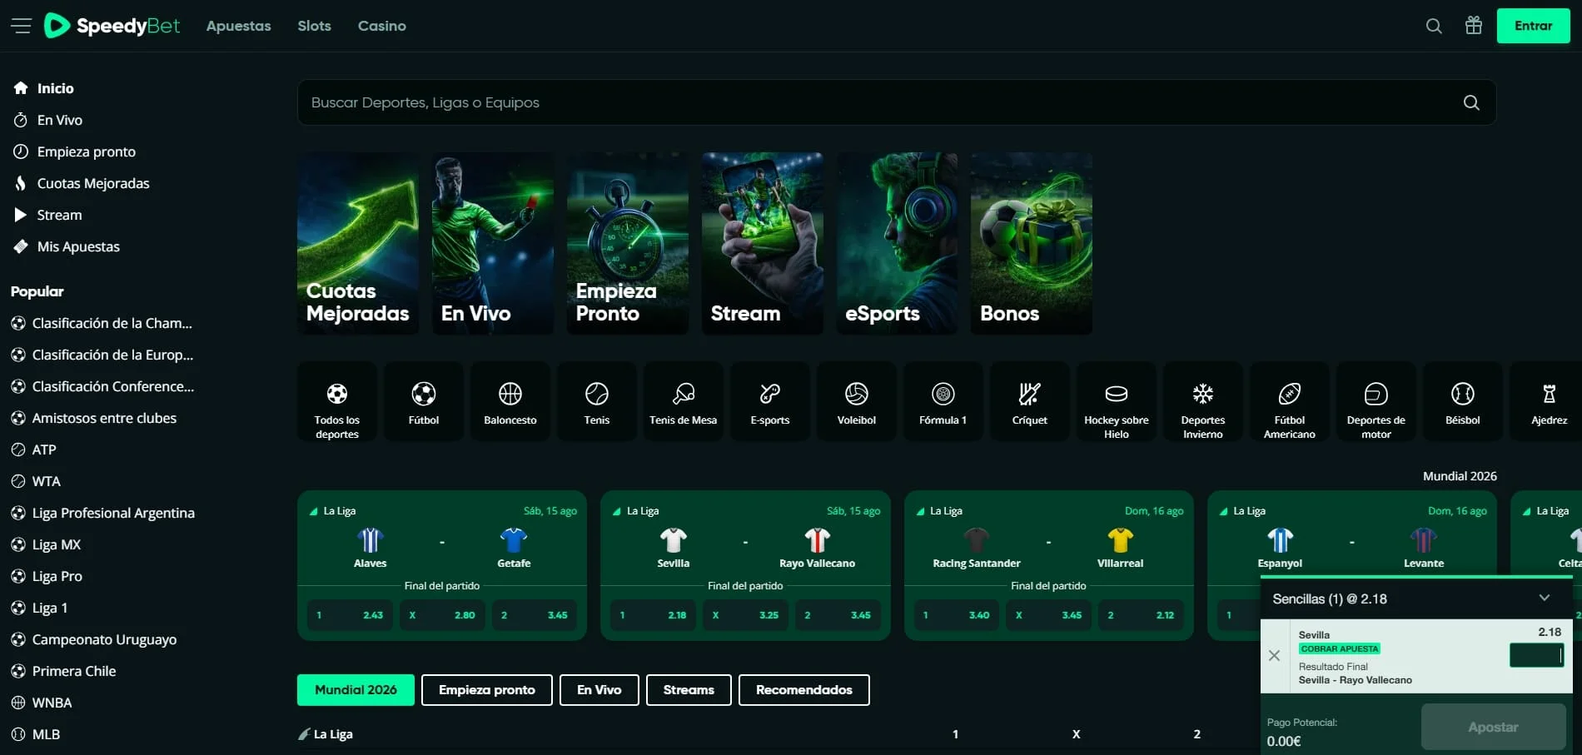Open the En Vivo banner card
This screenshot has width=1582, height=755.
tap(493, 243)
